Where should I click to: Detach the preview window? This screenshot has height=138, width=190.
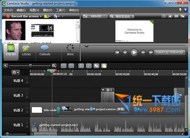182,16
